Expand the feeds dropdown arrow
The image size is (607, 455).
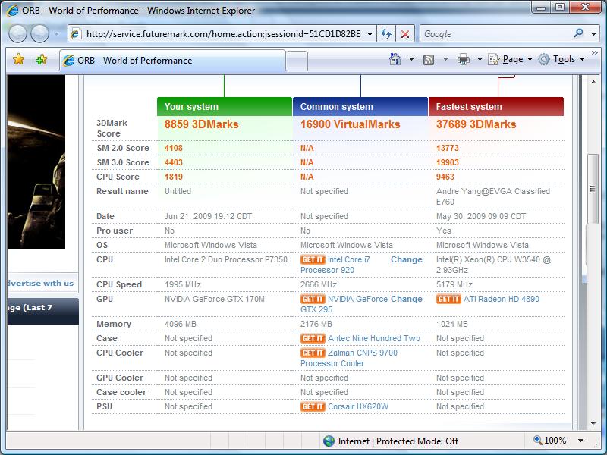coord(445,60)
